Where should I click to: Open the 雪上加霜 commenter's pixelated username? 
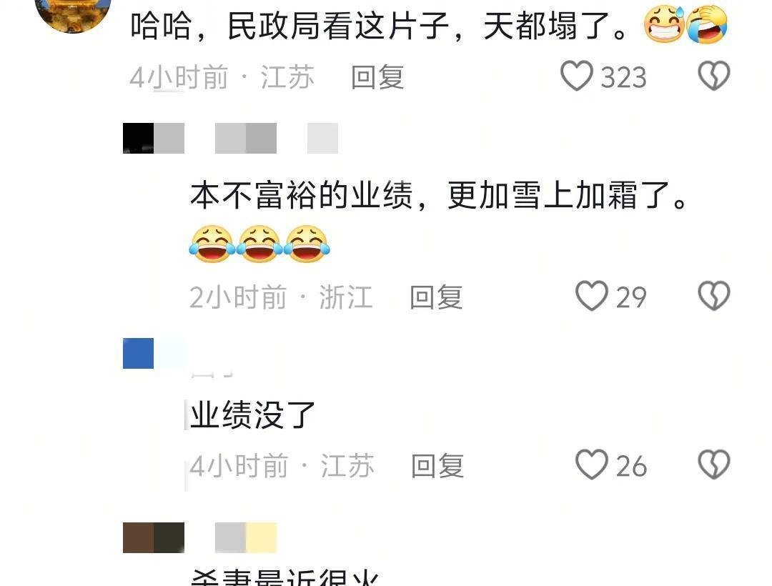tap(230, 138)
